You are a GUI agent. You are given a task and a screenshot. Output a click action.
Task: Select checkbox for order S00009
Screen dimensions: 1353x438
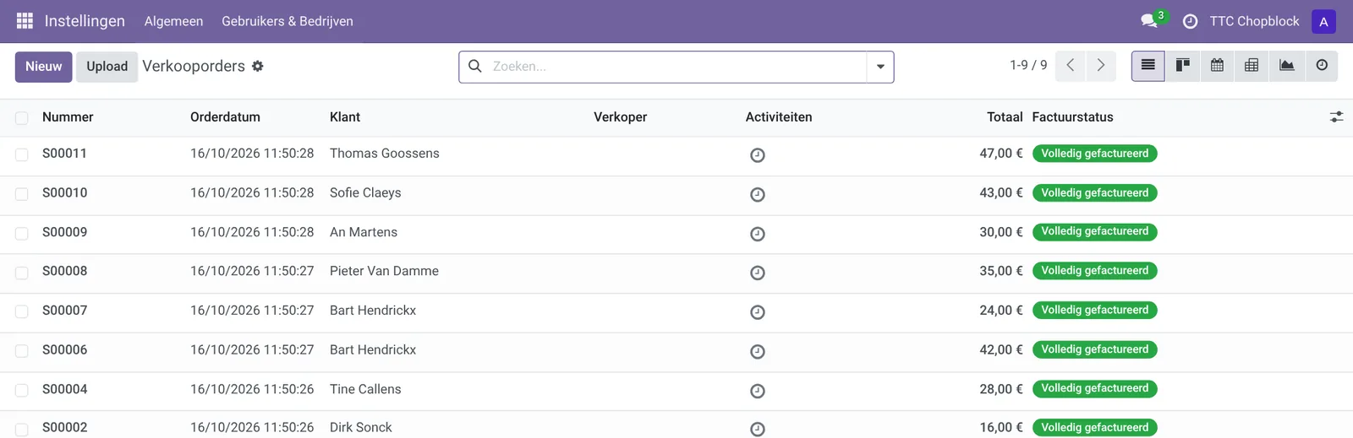point(22,233)
